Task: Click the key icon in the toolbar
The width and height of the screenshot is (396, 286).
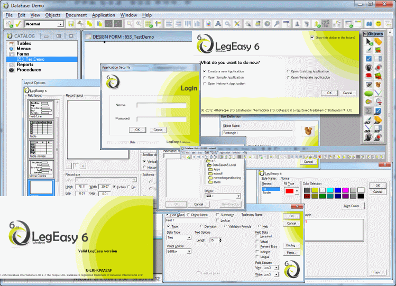Action: (x=277, y=24)
